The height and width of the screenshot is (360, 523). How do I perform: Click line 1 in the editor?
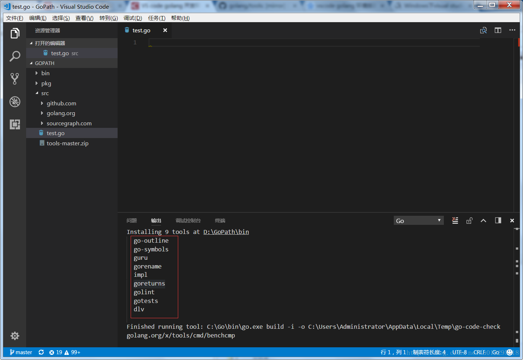coord(314,43)
